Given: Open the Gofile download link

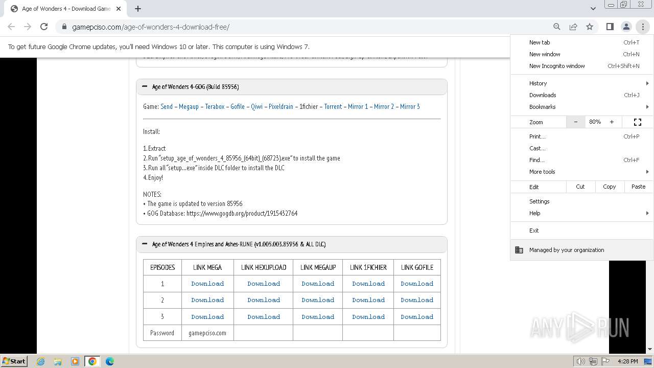Looking at the screenshot, I should (238, 106).
